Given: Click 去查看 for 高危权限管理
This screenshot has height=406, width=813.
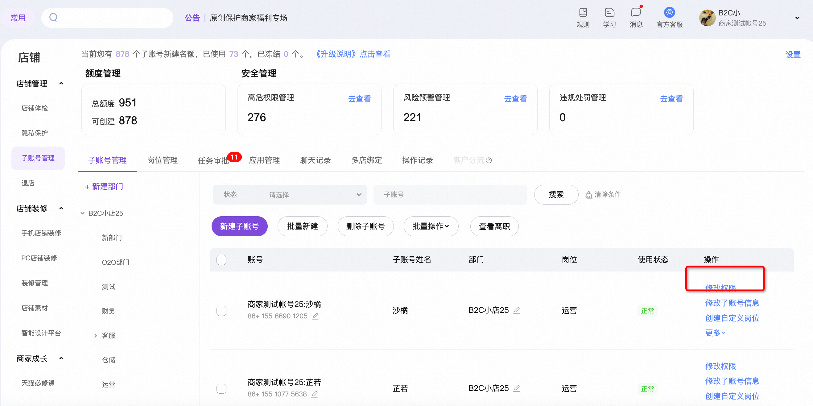Looking at the screenshot, I should [359, 99].
